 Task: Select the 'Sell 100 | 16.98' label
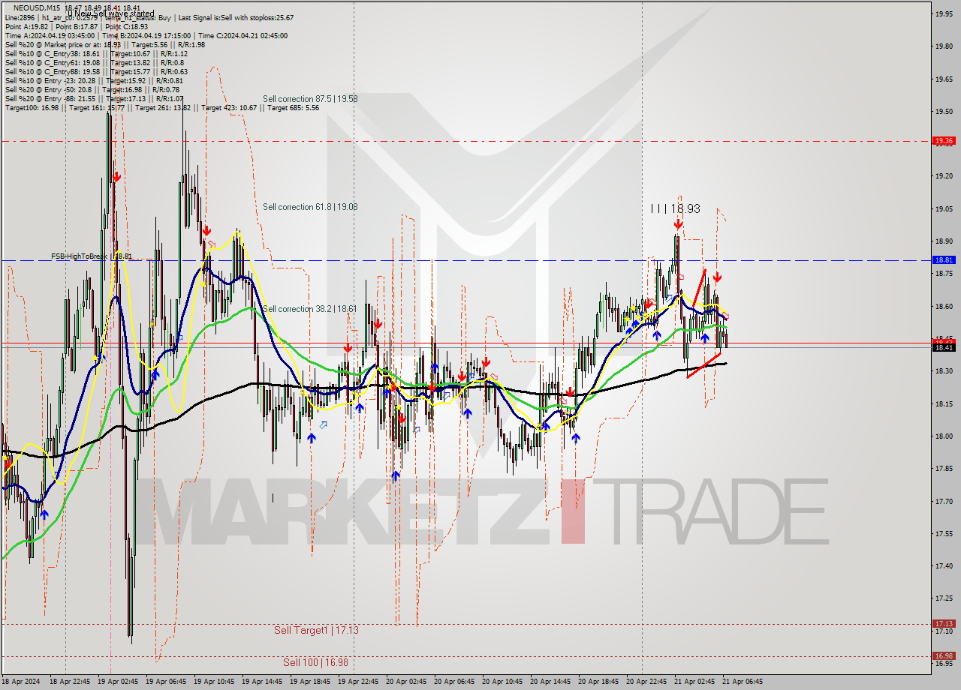(315, 662)
